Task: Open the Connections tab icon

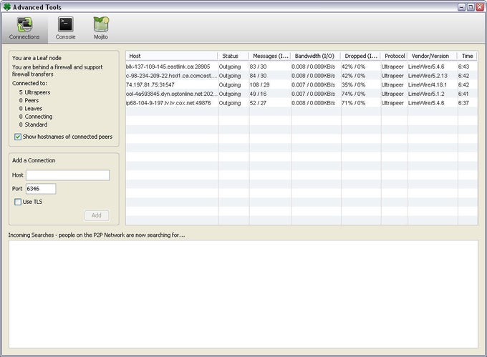Action: tap(24, 24)
